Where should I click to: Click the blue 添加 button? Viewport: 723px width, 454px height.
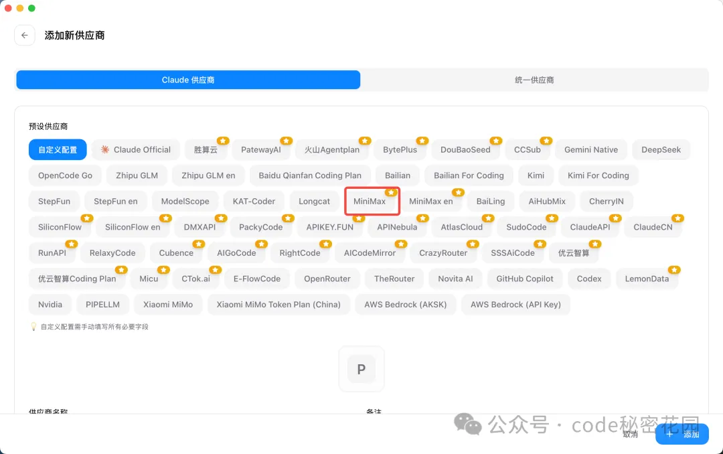click(x=682, y=434)
